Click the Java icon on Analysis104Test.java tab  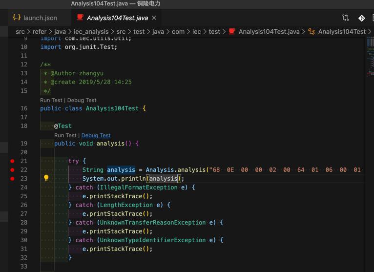point(80,18)
